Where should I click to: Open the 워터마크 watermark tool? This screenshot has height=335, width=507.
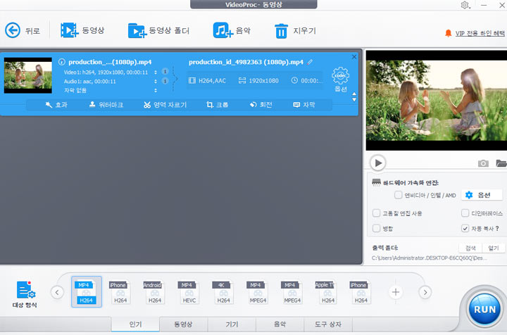(106, 105)
